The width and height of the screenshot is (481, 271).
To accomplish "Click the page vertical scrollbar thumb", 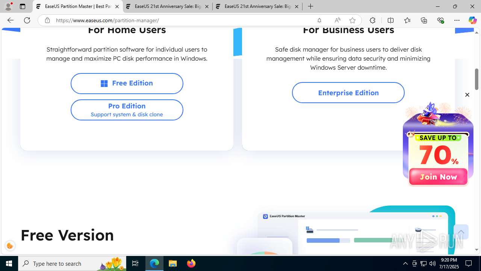I will click(x=477, y=79).
